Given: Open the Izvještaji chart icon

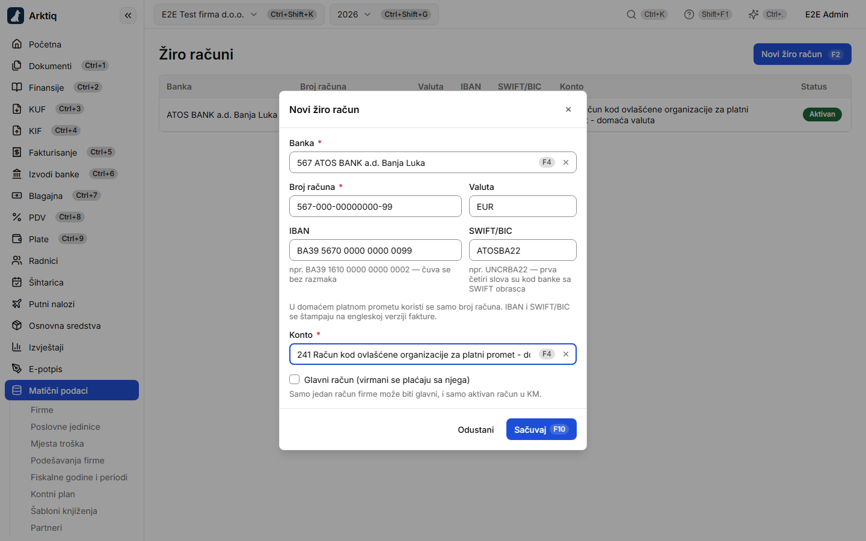Looking at the screenshot, I should click(17, 347).
